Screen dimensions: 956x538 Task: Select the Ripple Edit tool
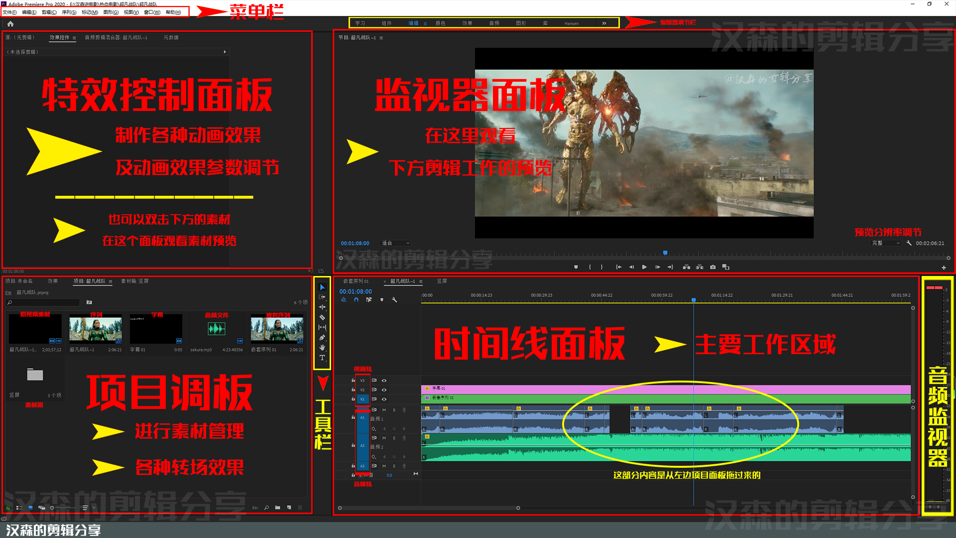322,307
